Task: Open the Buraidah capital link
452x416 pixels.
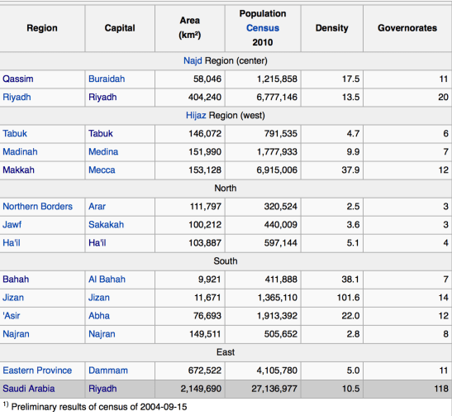Action: pyautogui.click(x=107, y=79)
